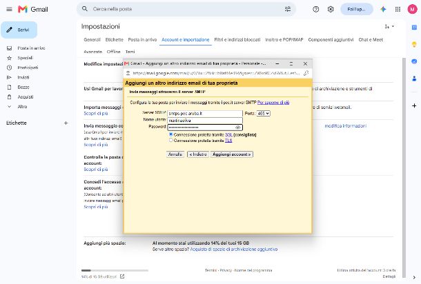The height and width of the screenshot is (284, 421).
Task: Open the main menu hamburger icon
Action: click(9, 9)
